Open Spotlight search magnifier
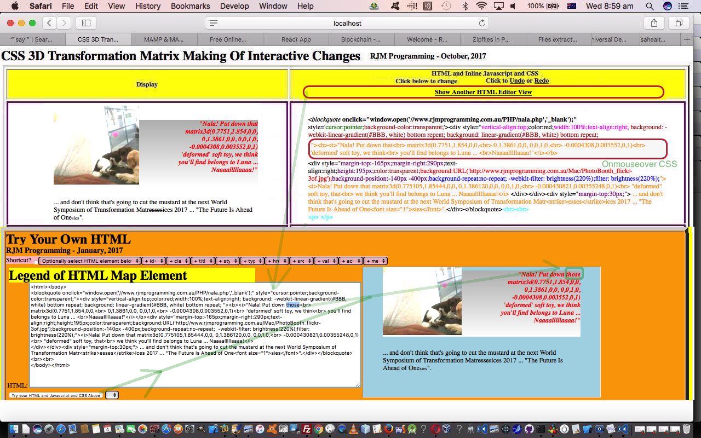Screen dimensions: 701x438 [650, 6]
